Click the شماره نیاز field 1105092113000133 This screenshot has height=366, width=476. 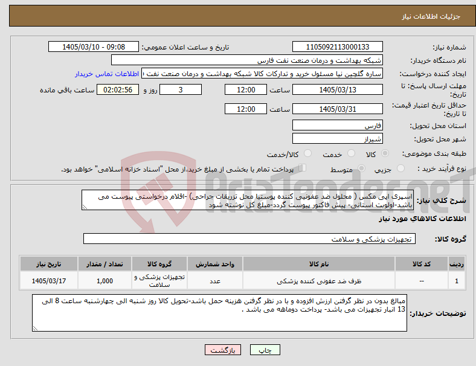pos(337,47)
